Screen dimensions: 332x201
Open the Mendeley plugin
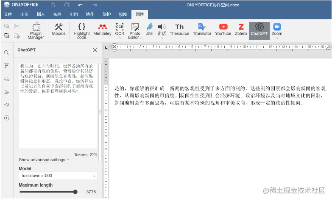102,29
